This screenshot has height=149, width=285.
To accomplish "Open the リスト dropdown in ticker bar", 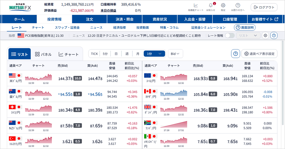I will (x=248, y=36).
